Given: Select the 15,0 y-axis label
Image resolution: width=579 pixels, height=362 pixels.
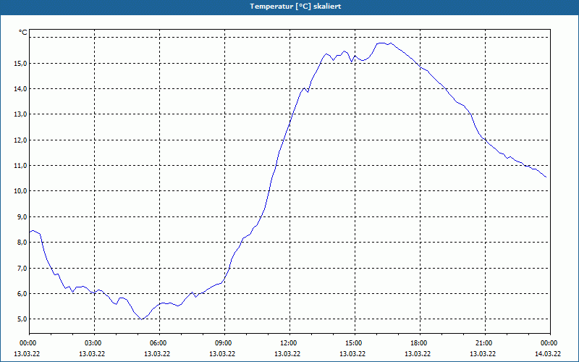Looking at the screenshot, I should pyautogui.click(x=21, y=64).
